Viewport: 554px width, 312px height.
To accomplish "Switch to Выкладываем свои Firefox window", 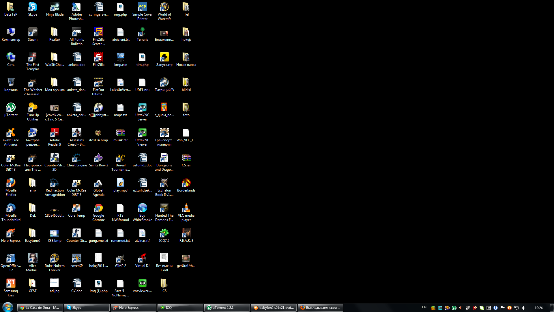I will pos(321,308).
